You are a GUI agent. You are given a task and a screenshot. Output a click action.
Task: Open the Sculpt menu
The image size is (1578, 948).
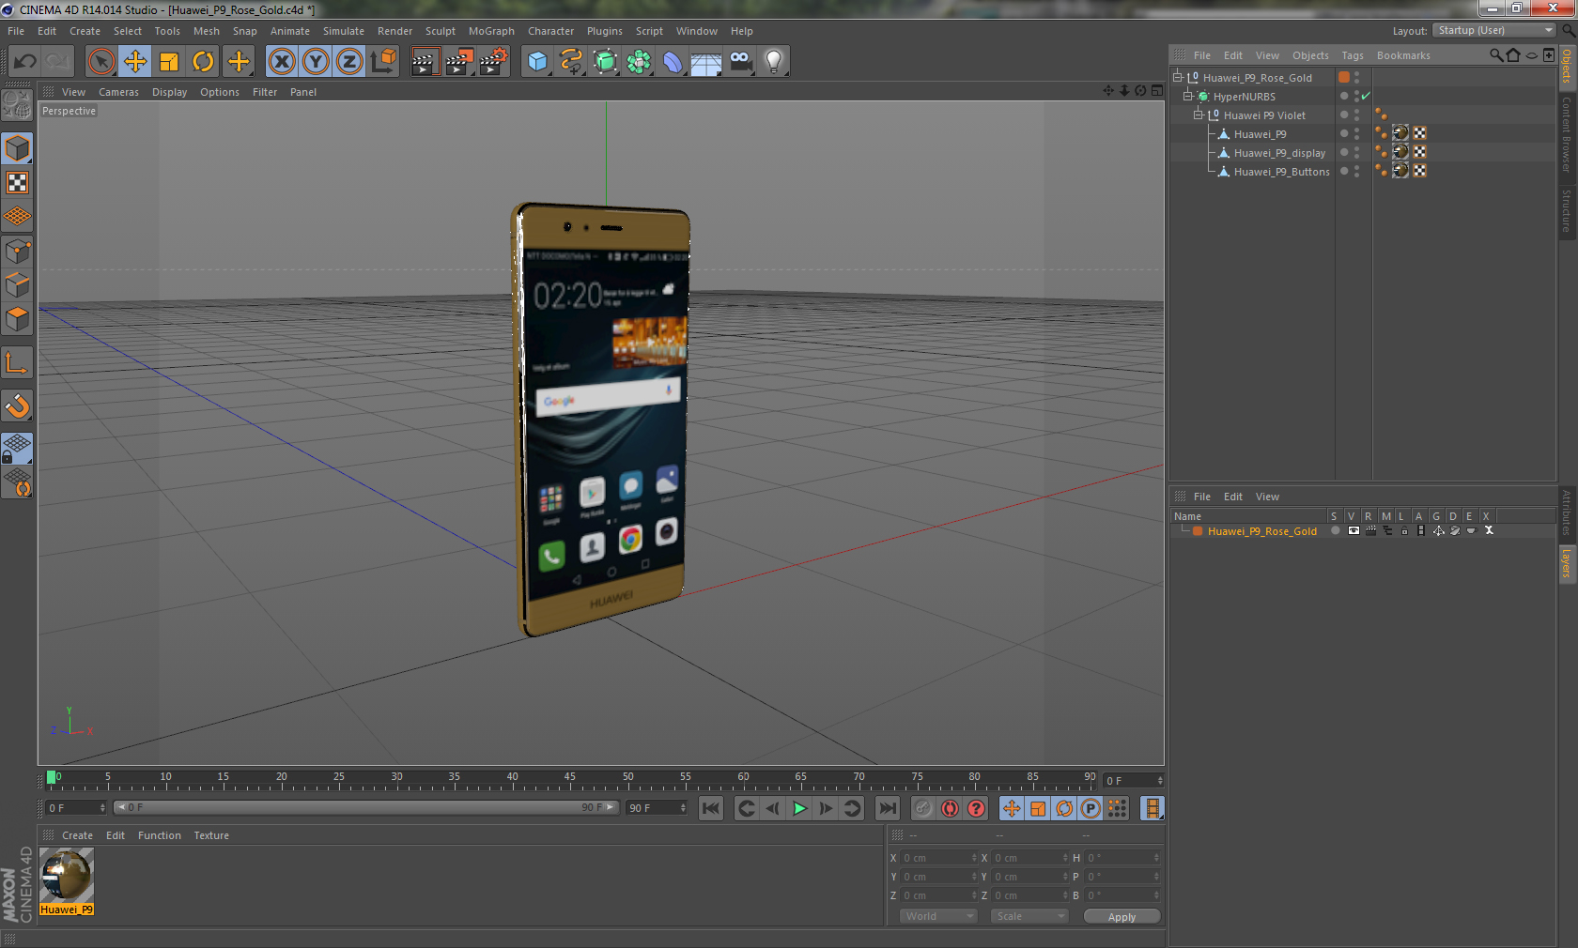[440, 31]
